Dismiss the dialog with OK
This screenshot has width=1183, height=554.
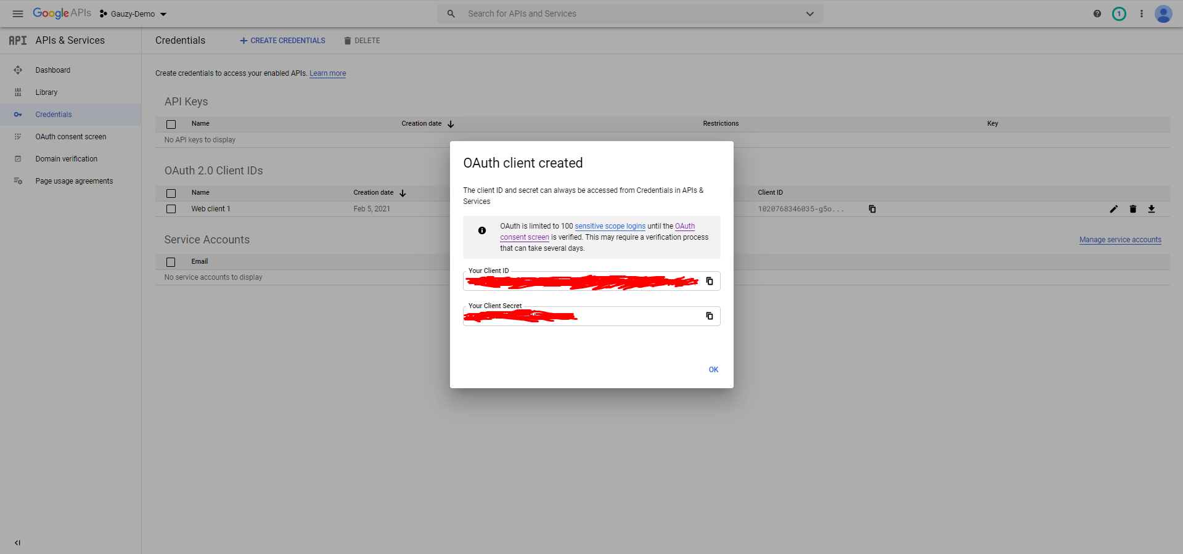click(713, 370)
